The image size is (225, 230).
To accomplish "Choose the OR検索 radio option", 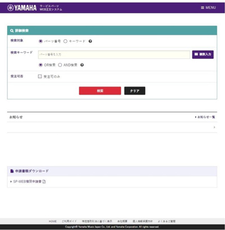I will point(40,65).
